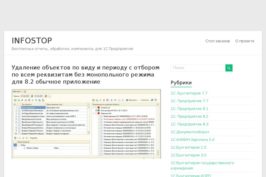Click the green search magnifier button
Screen dimensions: 266x177
tap(229, 68)
